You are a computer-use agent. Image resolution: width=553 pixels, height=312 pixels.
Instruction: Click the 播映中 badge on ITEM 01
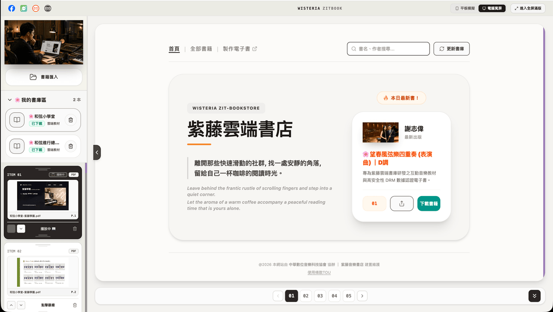pyautogui.click(x=58, y=175)
